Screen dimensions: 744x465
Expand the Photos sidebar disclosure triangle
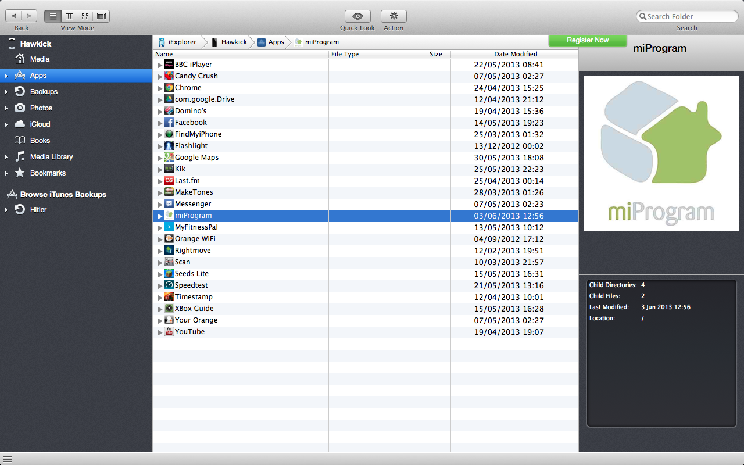click(x=6, y=108)
